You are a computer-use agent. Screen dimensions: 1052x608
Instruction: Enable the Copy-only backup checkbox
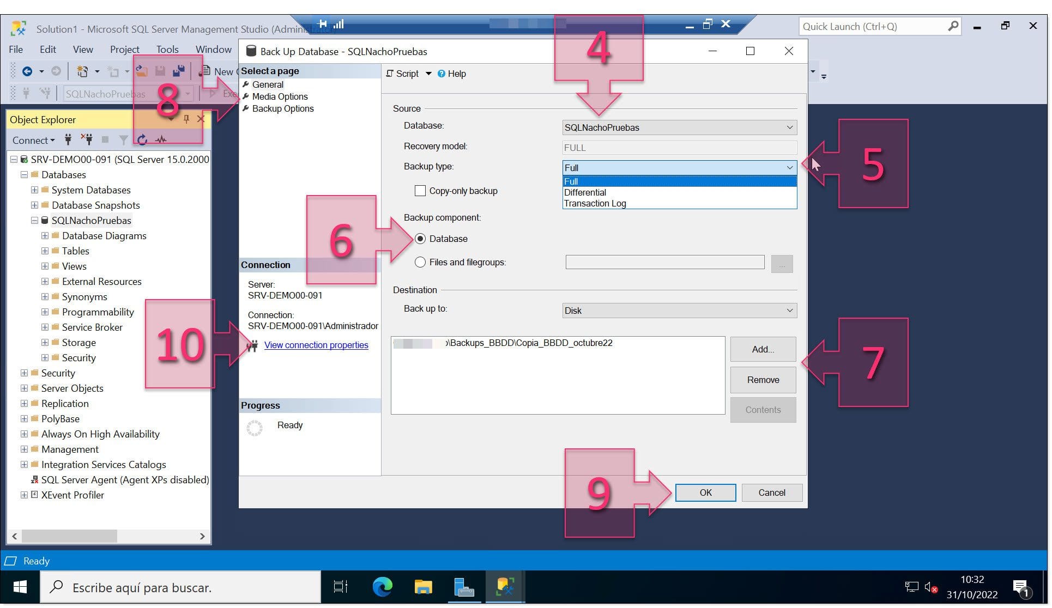click(x=420, y=191)
